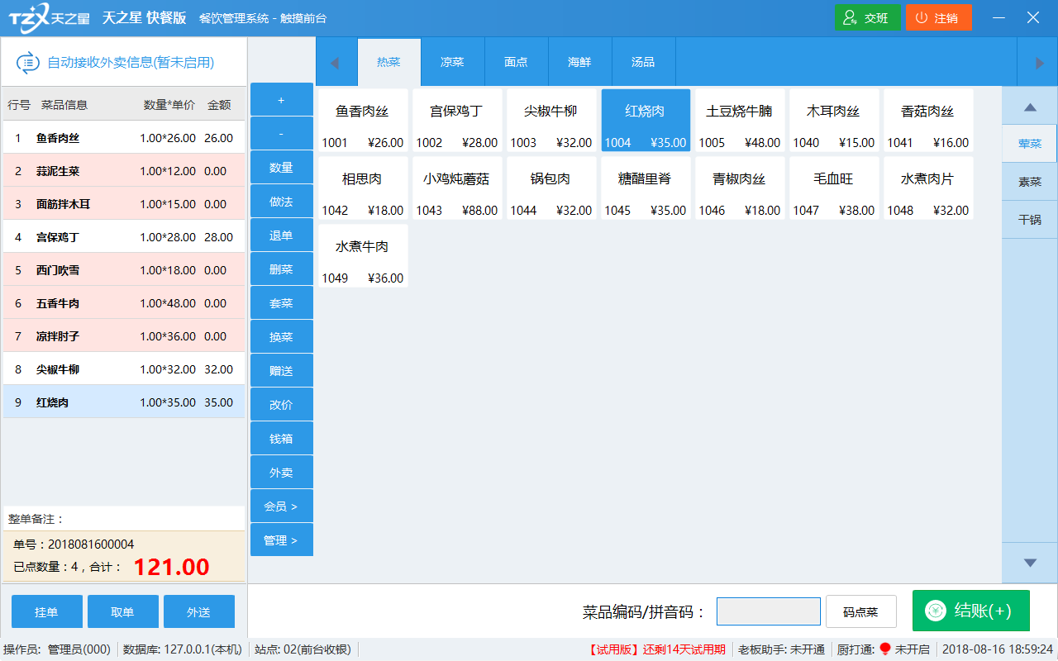Open the 钱箱 cash drawer
Screen dimensions: 1058x661
click(x=281, y=438)
